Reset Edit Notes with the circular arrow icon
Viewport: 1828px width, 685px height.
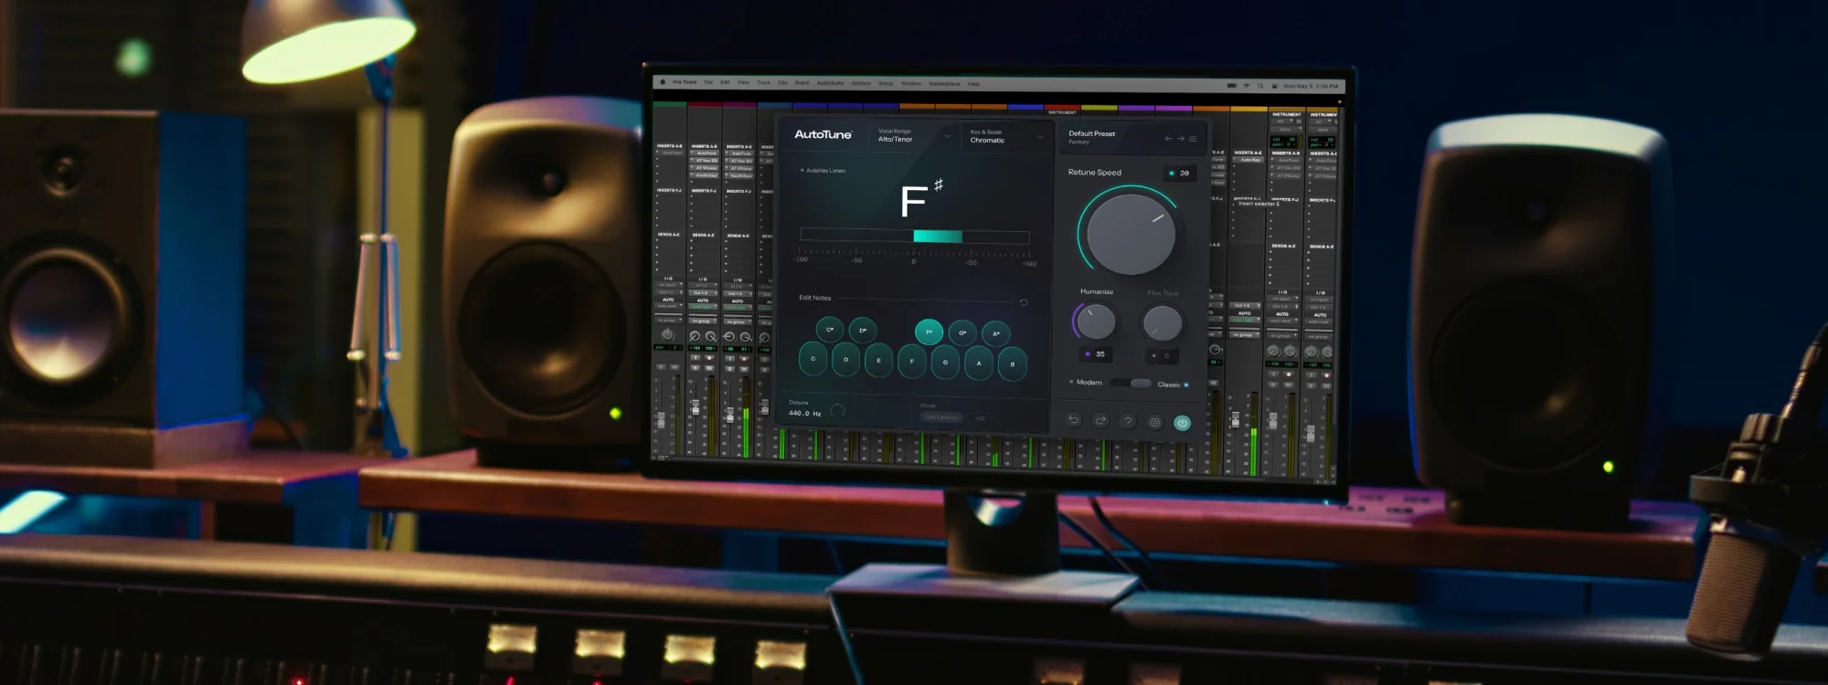(x=1024, y=302)
